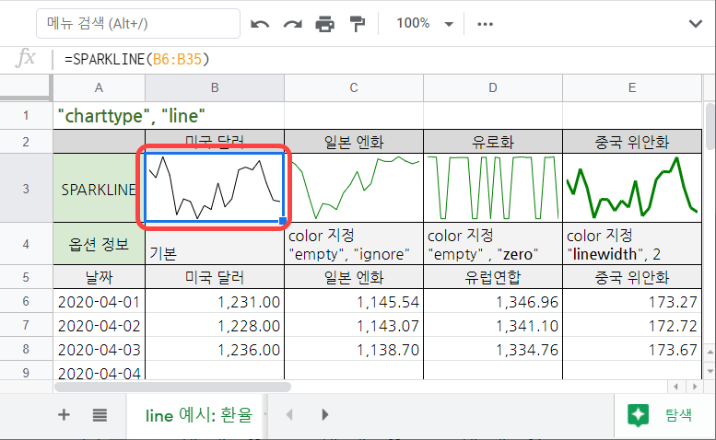Click the Add Sheet plus icon
Viewport: 716px width, 440px height.
coord(64,415)
